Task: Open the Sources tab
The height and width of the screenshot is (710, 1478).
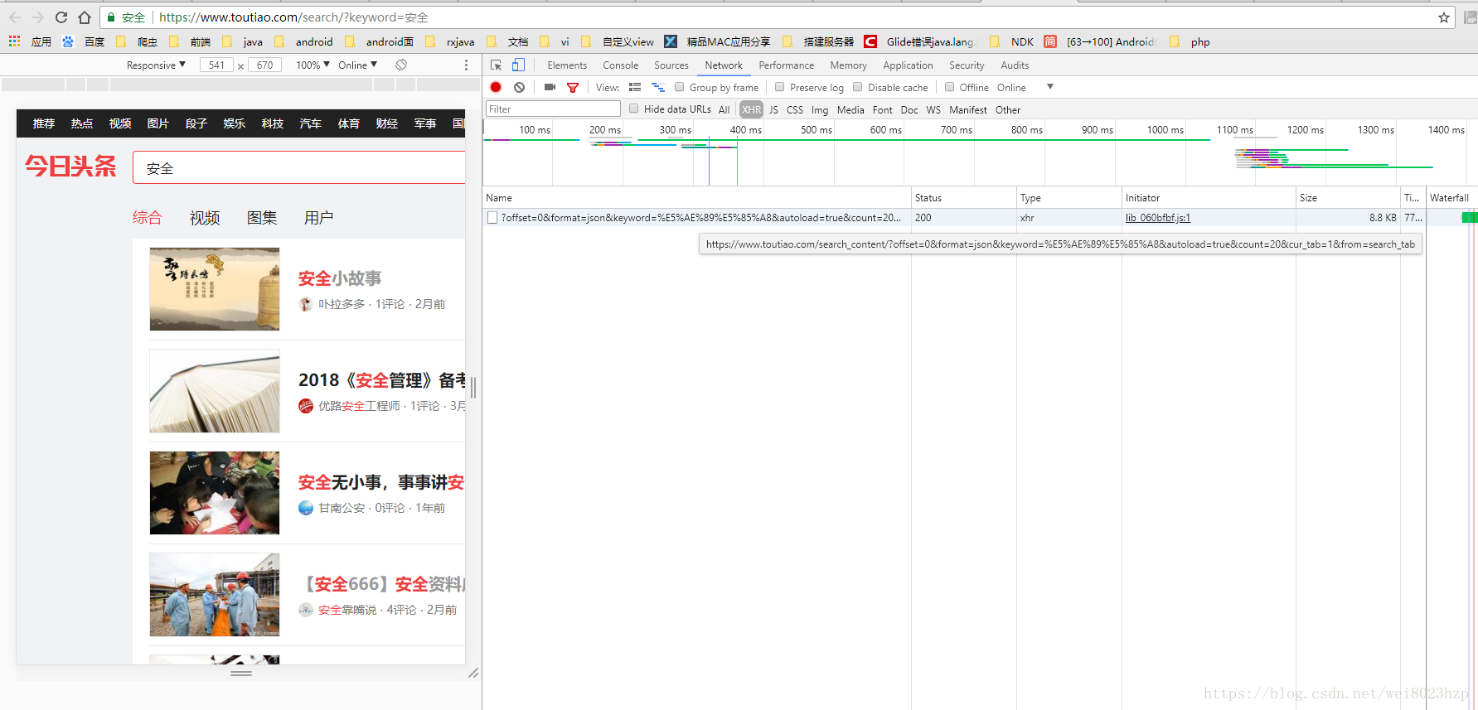Action: (x=671, y=65)
